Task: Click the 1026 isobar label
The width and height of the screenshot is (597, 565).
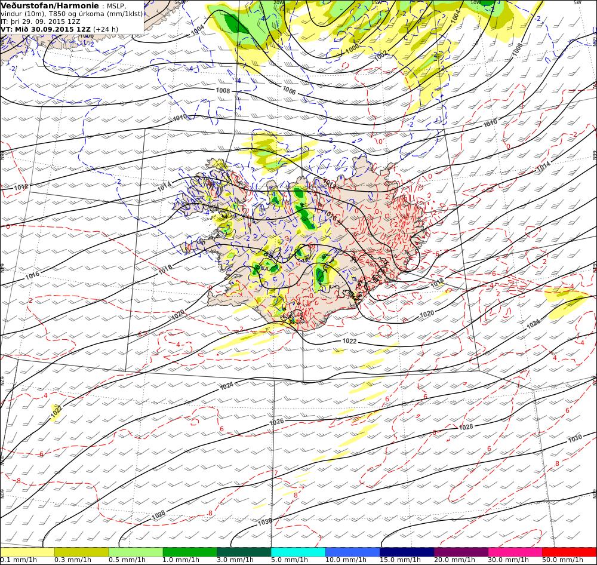Action: tap(276, 422)
